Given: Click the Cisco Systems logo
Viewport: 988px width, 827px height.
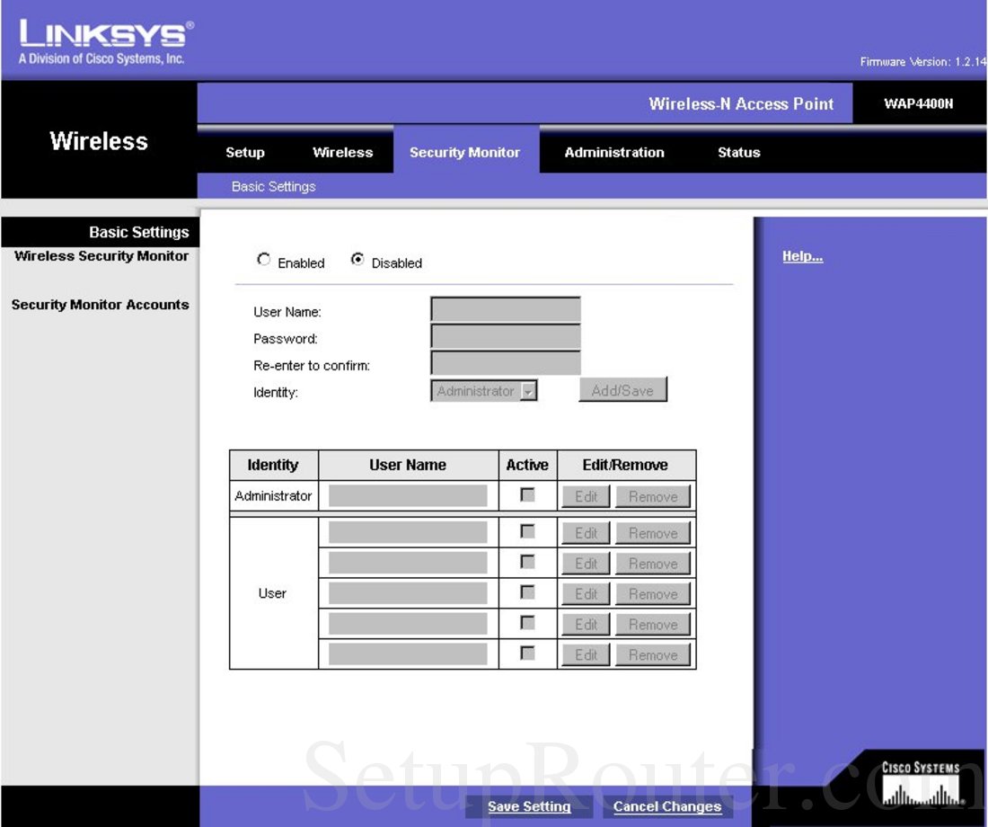Looking at the screenshot, I should click(x=920, y=784).
